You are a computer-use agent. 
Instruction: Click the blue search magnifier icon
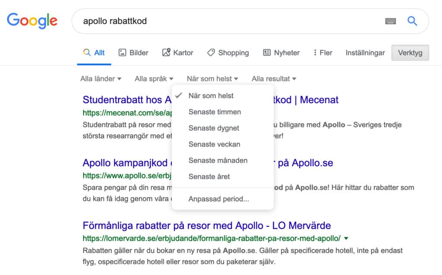click(412, 21)
